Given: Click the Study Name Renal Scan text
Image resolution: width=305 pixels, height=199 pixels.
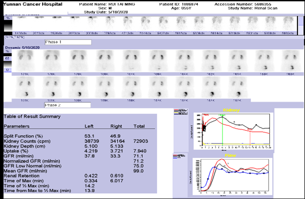Looking at the screenshot, I should pos(253,8).
